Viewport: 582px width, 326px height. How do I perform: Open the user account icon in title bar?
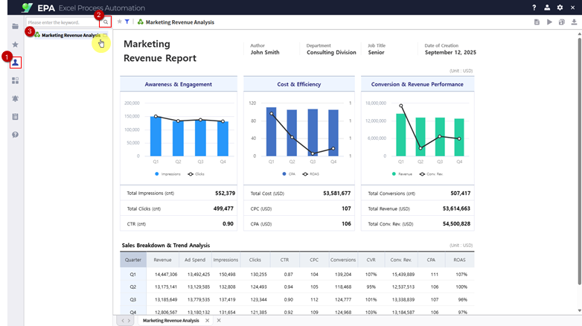547,7
